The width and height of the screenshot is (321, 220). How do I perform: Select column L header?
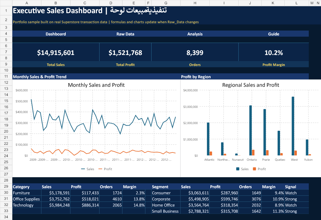297,3
